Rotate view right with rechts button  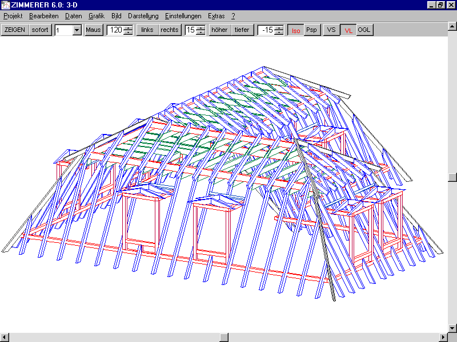tap(170, 30)
